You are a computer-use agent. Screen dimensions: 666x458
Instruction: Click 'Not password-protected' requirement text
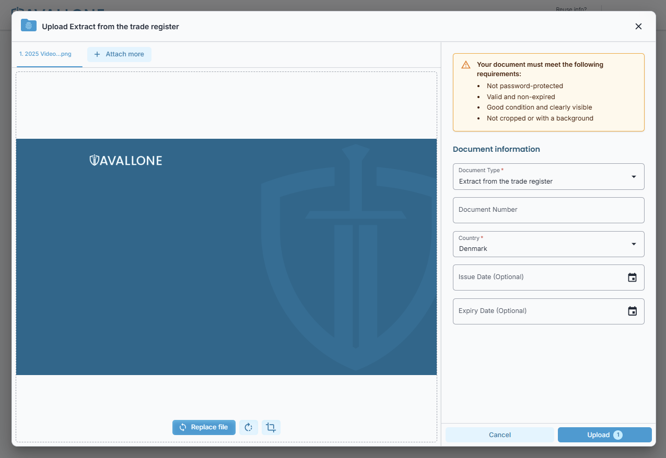click(x=525, y=86)
